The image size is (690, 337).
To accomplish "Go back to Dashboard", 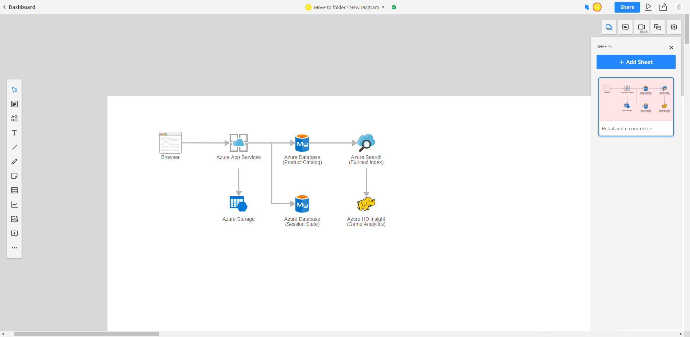I will pyautogui.click(x=19, y=7).
